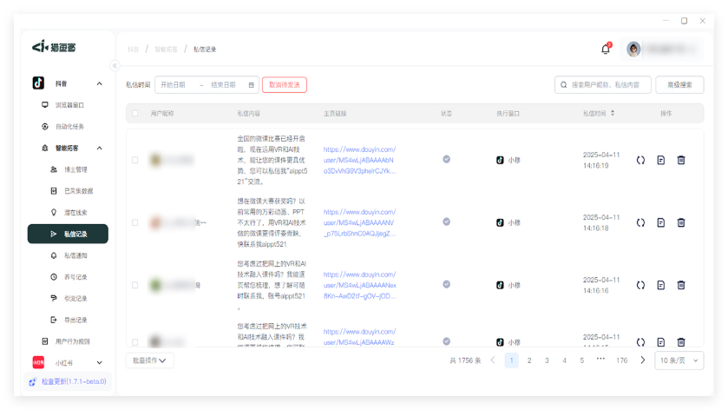The height and width of the screenshot is (410, 728).
Task: Delete the third private message record
Action: tap(681, 285)
